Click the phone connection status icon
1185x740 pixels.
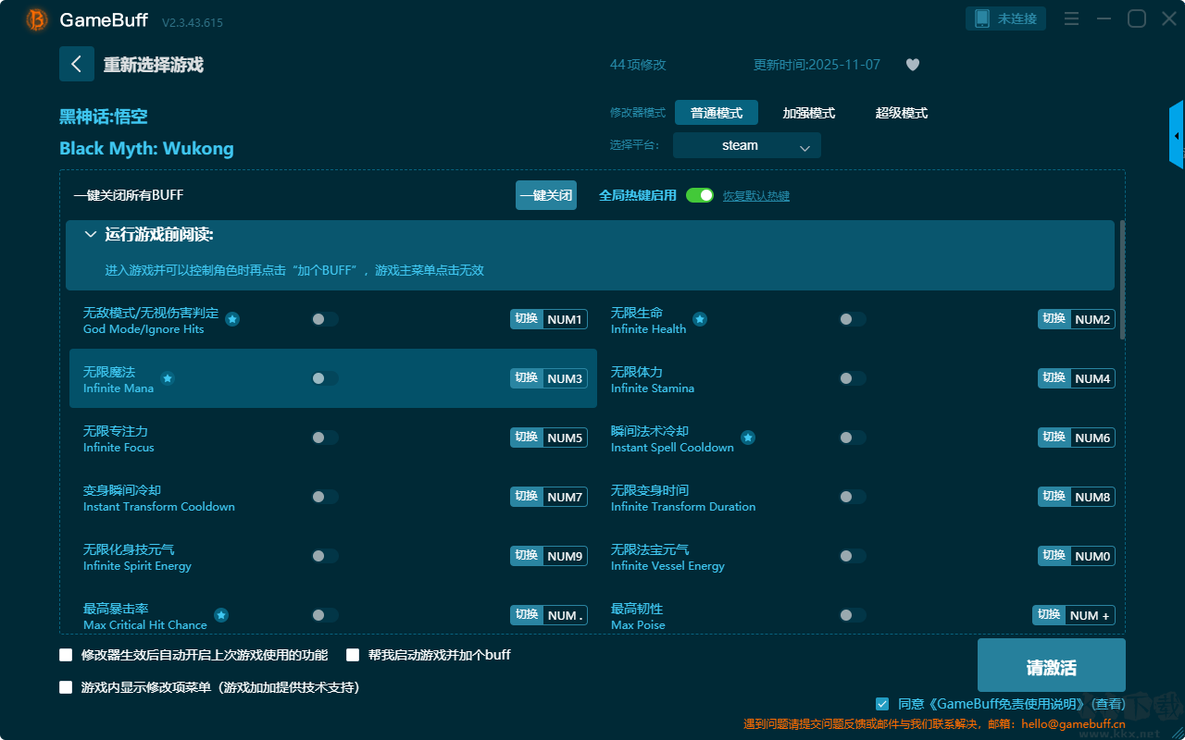pos(982,18)
